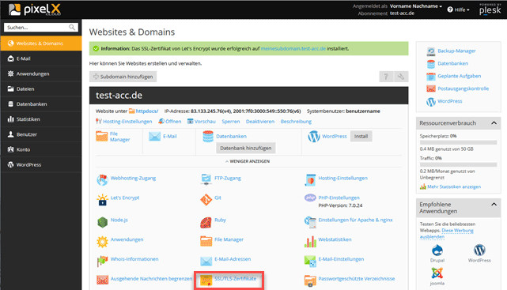Image resolution: width=507 pixels, height=290 pixels.
Task: Open Geplante Aufgaben
Action: (459, 76)
